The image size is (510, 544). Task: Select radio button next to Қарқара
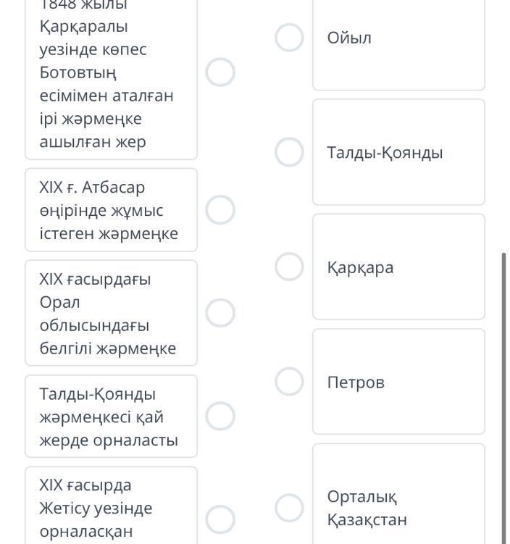(289, 267)
